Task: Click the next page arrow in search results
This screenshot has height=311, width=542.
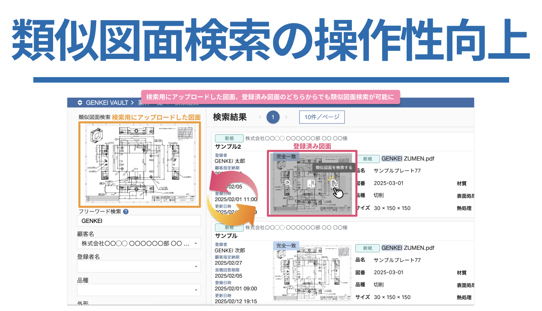Action: 287,117
